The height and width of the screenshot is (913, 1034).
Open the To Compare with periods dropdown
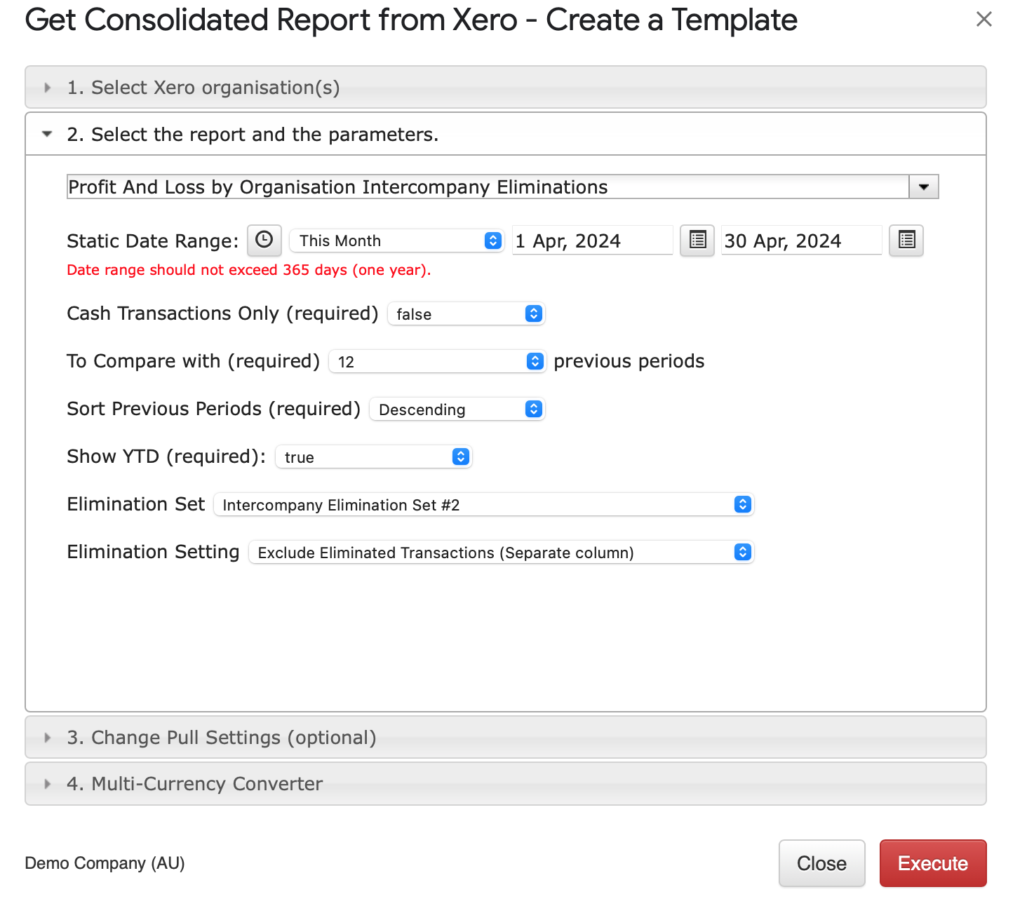[x=437, y=362]
